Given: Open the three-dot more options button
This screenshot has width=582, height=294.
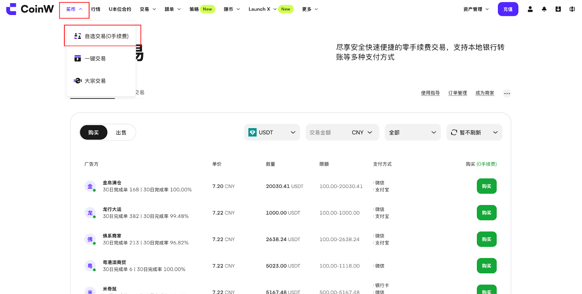Looking at the screenshot, I should pyautogui.click(x=507, y=94).
